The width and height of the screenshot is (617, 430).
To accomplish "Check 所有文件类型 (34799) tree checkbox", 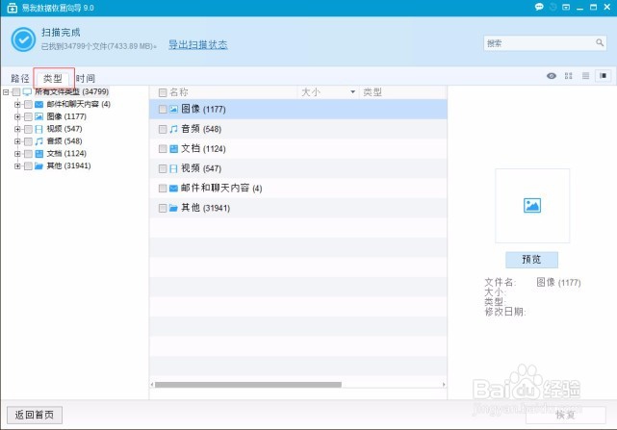I will (16, 92).
